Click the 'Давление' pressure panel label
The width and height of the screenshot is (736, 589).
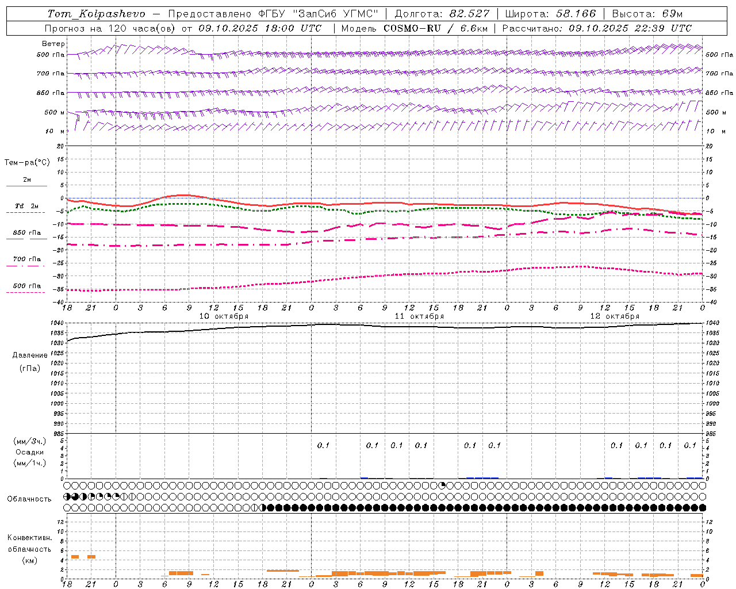pos(30,355)
